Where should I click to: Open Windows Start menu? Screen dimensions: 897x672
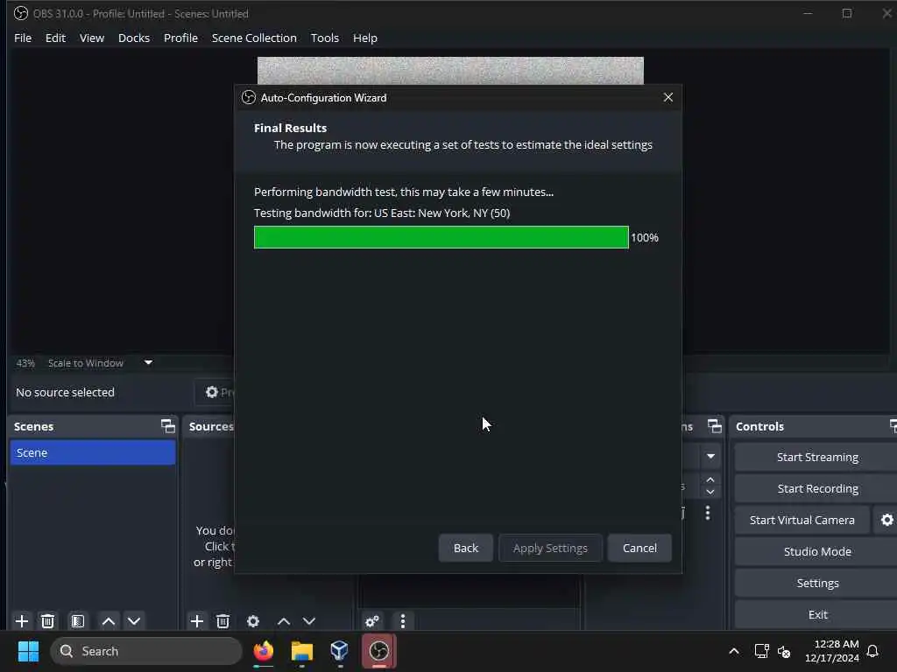(x=28, y=651)
